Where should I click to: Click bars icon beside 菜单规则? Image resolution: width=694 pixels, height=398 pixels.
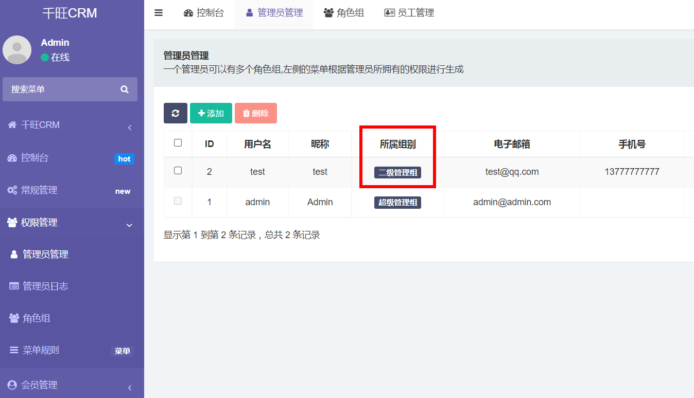[x=14, y=350]
